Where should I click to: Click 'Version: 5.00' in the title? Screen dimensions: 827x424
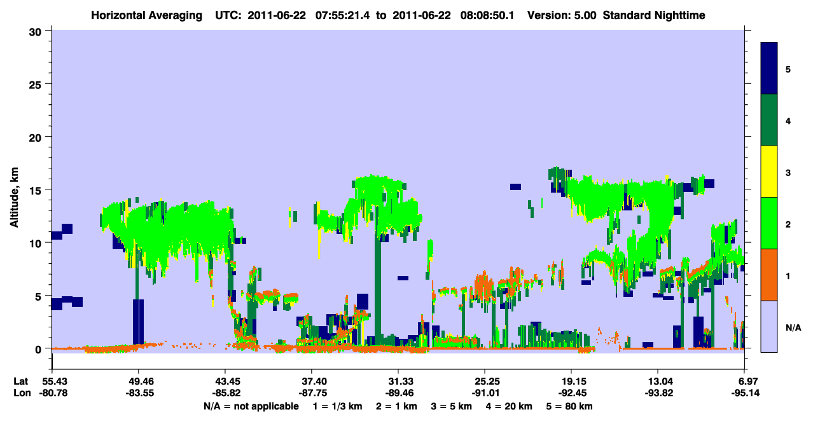[561, 15]
